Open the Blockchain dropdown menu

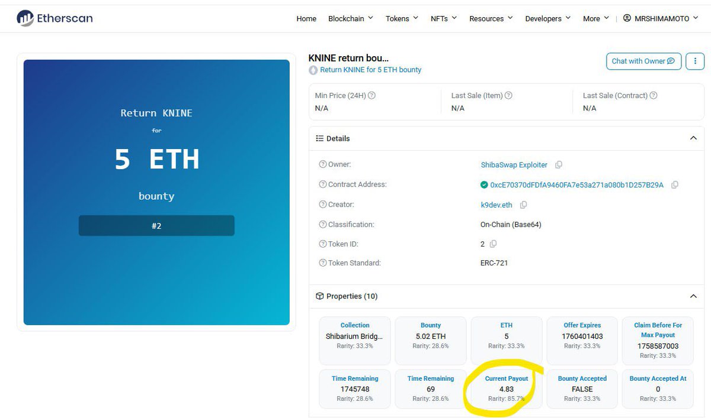[351, 18]
